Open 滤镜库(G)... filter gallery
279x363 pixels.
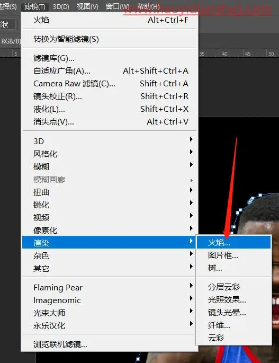(110, 58)
